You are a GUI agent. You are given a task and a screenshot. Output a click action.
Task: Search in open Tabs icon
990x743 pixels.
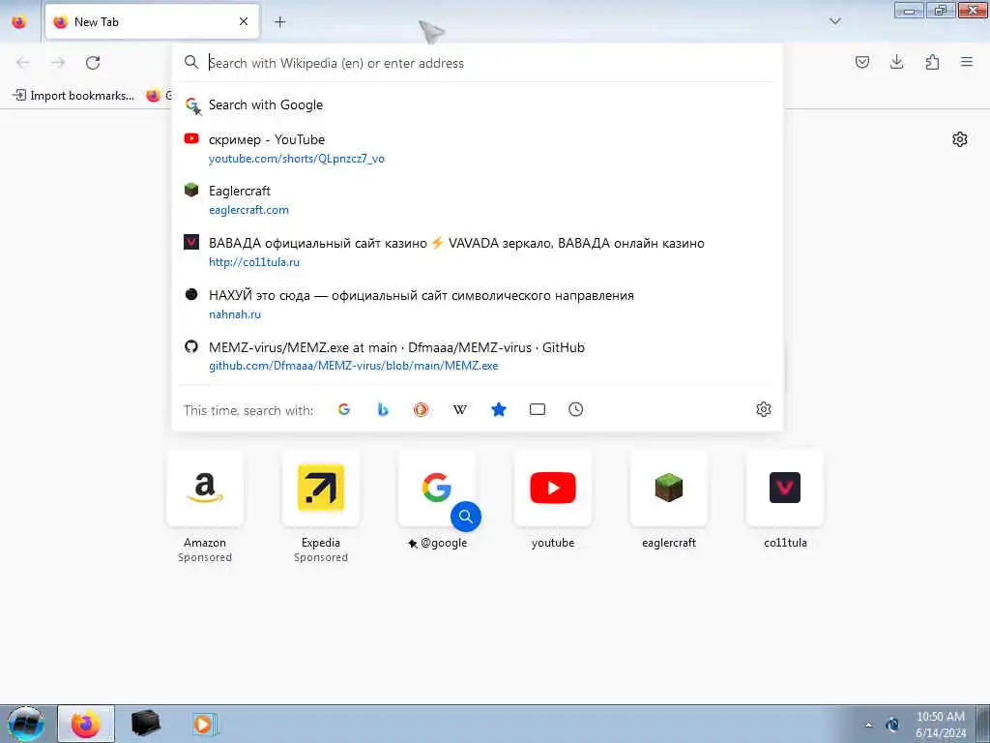tap(538, 409)
